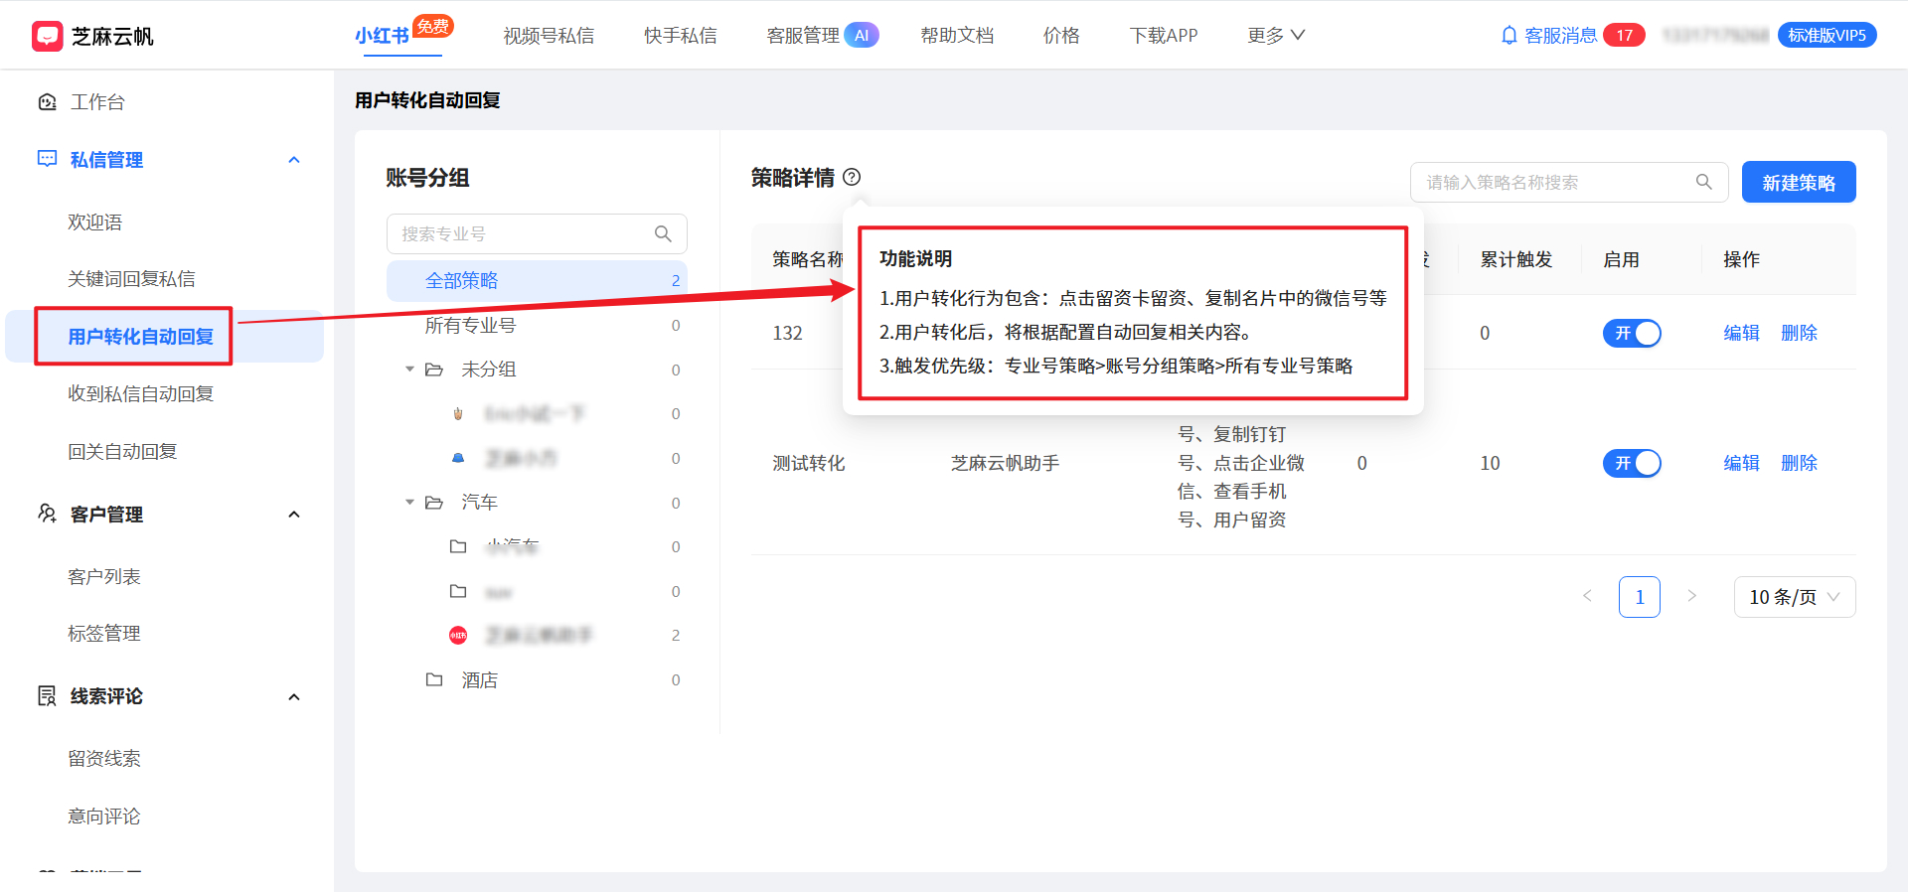The height and width of the screenshot is (892, 1908).
Task: Collapse the 汽车 tree node arrow
Action: click(x=409, y=503)
